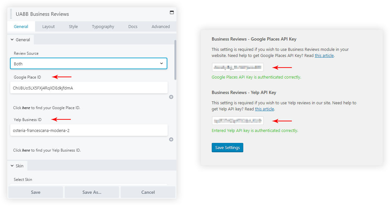Click the Save As... button
This screenshot has width=390, height=206.
92,192
